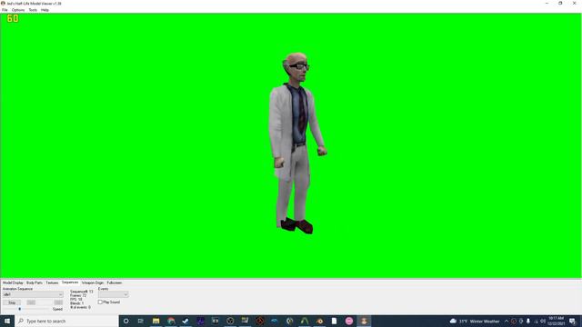582x327 pixels.
Task: Switch to the Body Parts tab
Action: (35, 282)
